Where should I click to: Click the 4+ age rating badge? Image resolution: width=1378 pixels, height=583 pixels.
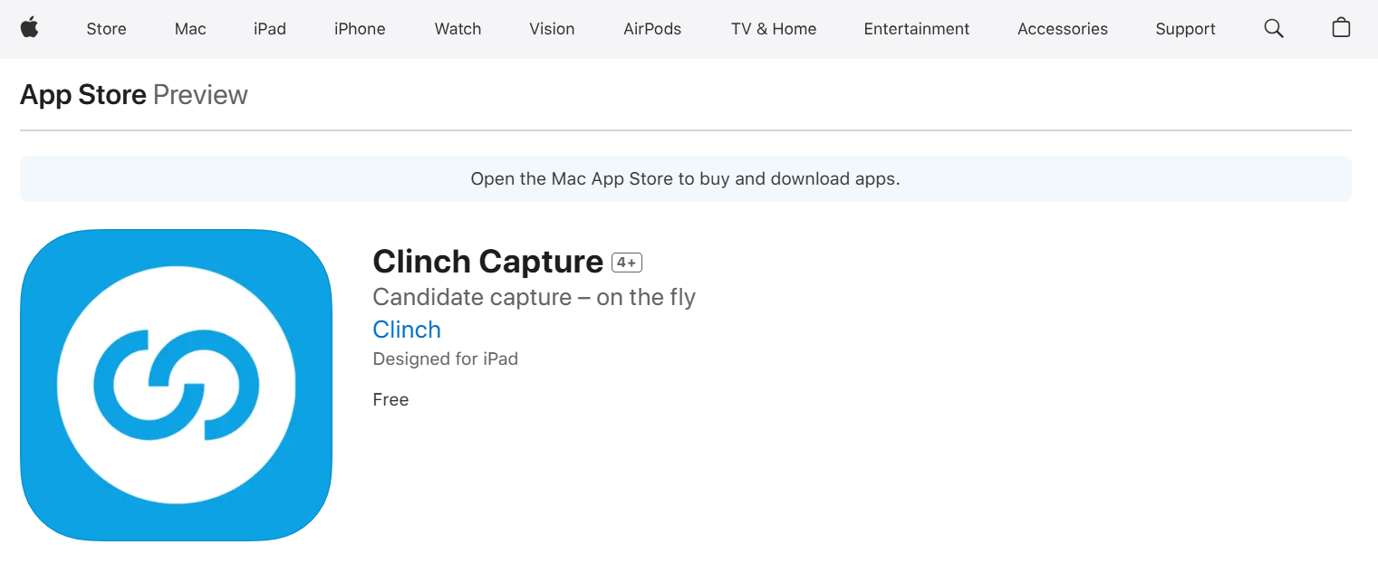[x=627, y=263]
